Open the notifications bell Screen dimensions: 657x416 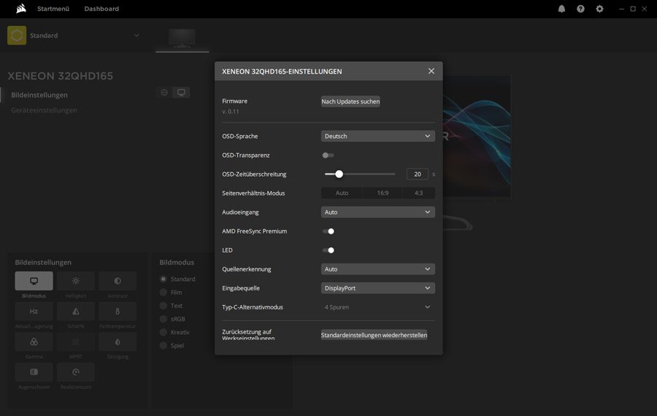click(561, 9)
